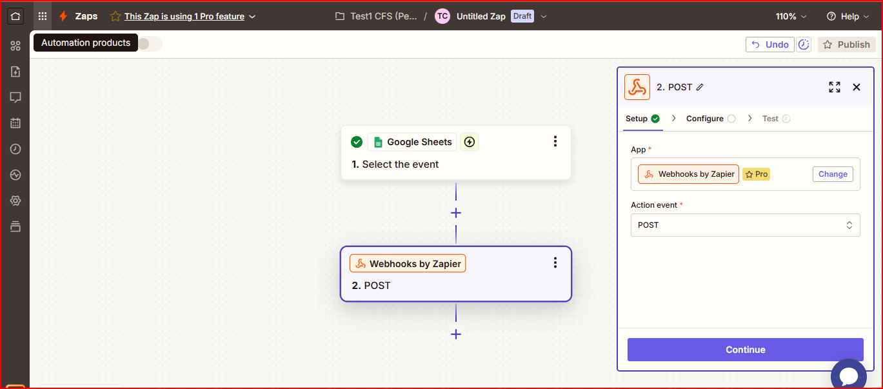Click the 1. Select the event text
The height and width of the screenshot is (389, 883).
pos(395,165)
